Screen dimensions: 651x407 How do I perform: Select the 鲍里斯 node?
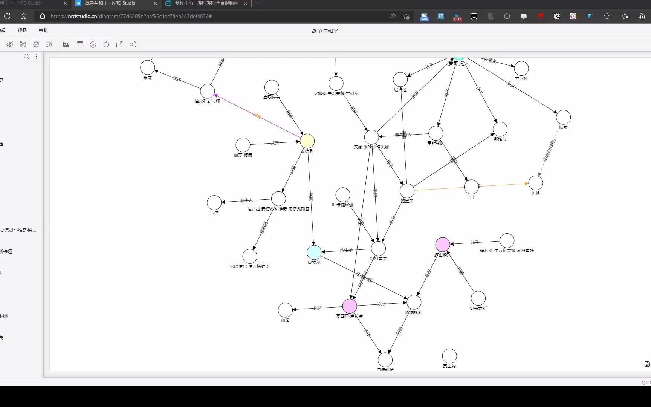pos(407,191)
